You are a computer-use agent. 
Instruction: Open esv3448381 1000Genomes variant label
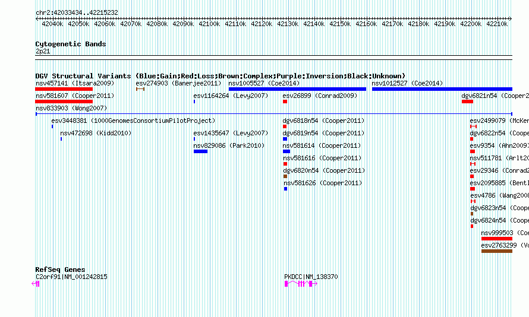133,121
